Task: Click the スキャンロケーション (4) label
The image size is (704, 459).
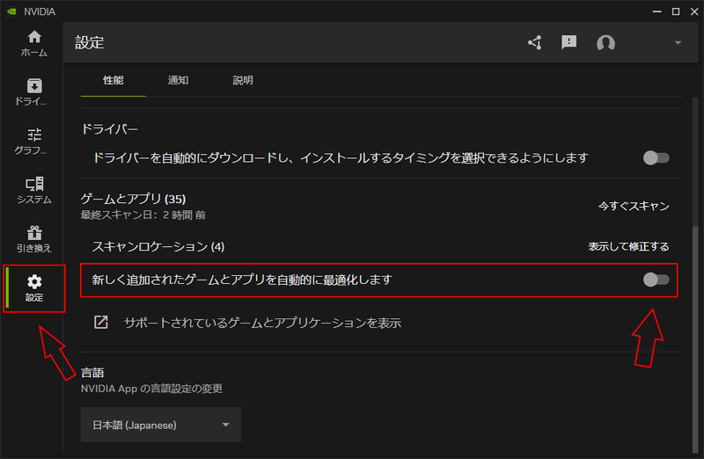Action: (x=158, y=246)
